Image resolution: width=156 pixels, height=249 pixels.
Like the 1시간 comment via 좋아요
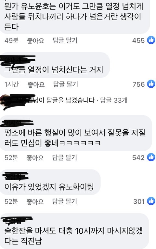point(36,84)
